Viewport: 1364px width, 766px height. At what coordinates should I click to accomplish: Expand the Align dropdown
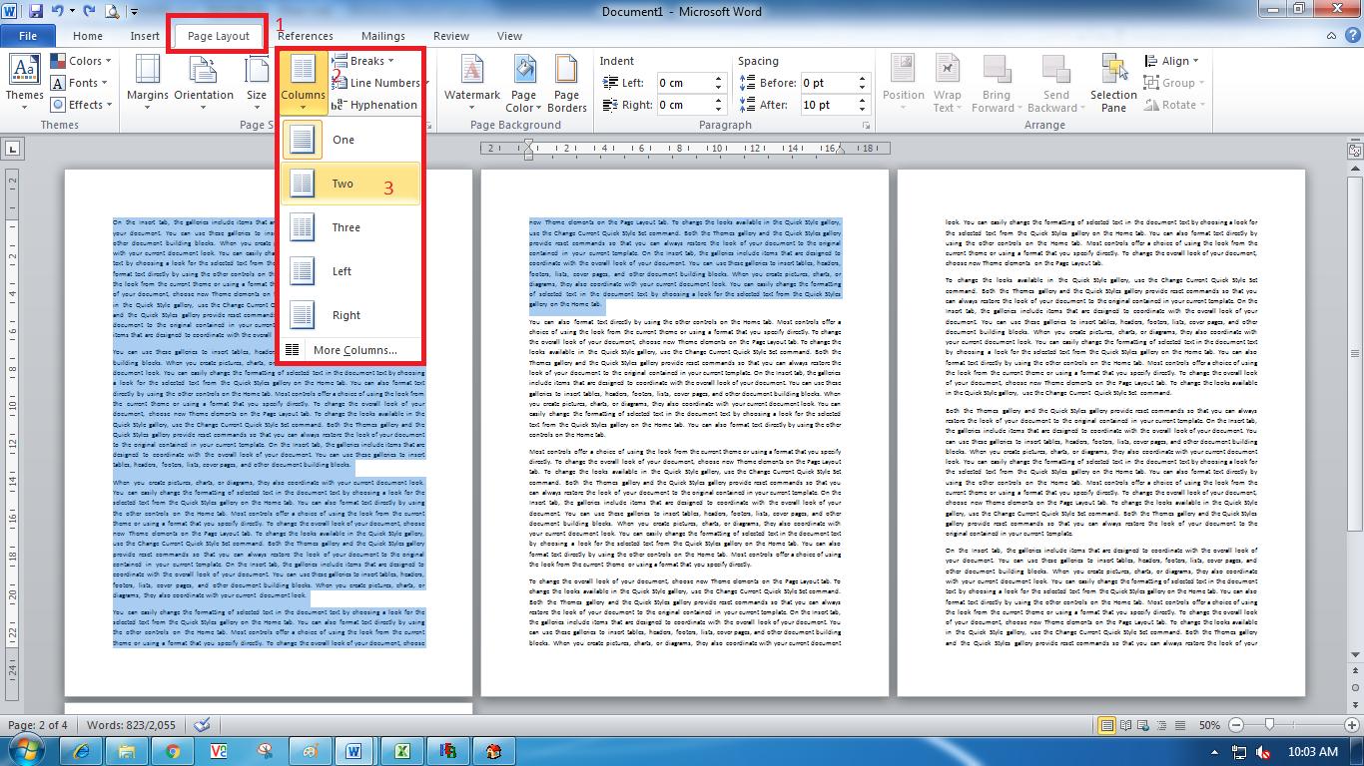(x=1173, y=61)
